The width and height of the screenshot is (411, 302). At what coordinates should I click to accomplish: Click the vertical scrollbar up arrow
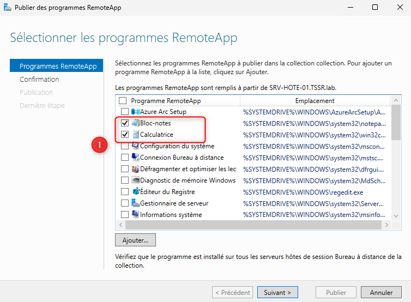[396, 100]
